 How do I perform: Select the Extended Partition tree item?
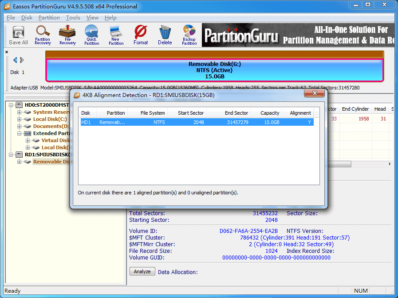[51, 133]
